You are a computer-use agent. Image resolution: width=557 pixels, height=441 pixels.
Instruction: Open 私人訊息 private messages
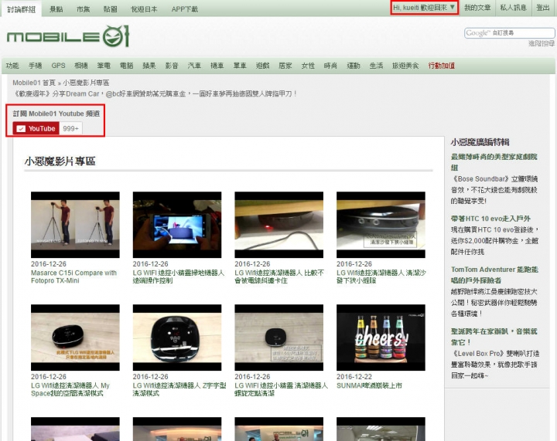[x=513, y=8]
